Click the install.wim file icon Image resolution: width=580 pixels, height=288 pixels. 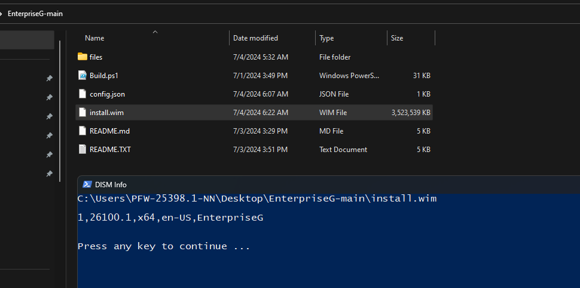pyautogui.click(x=83, y=113)
